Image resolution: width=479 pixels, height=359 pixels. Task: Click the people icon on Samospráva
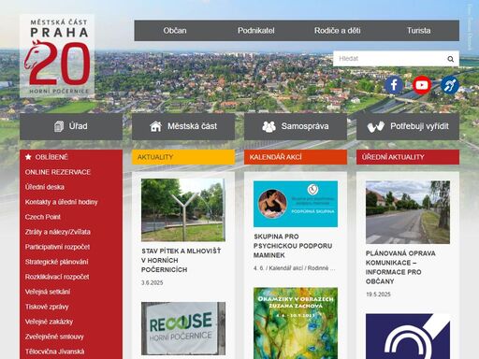click(269, 126)
